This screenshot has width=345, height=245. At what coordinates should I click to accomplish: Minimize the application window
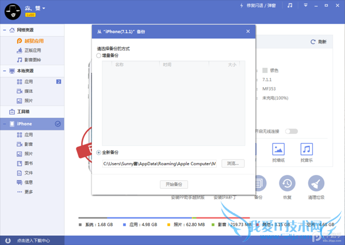coord(316,6)
